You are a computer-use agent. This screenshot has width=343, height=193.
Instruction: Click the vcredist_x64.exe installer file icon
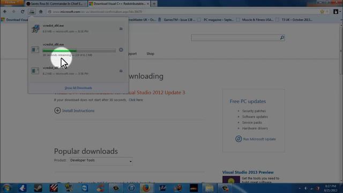click(x=35, y=28)
